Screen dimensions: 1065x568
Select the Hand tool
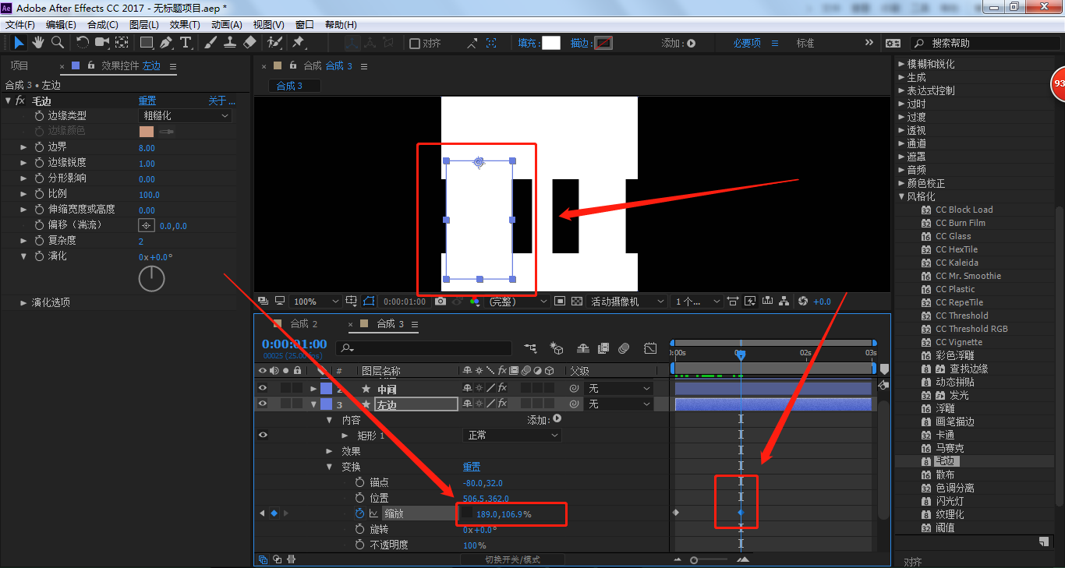tap(38, 43)
